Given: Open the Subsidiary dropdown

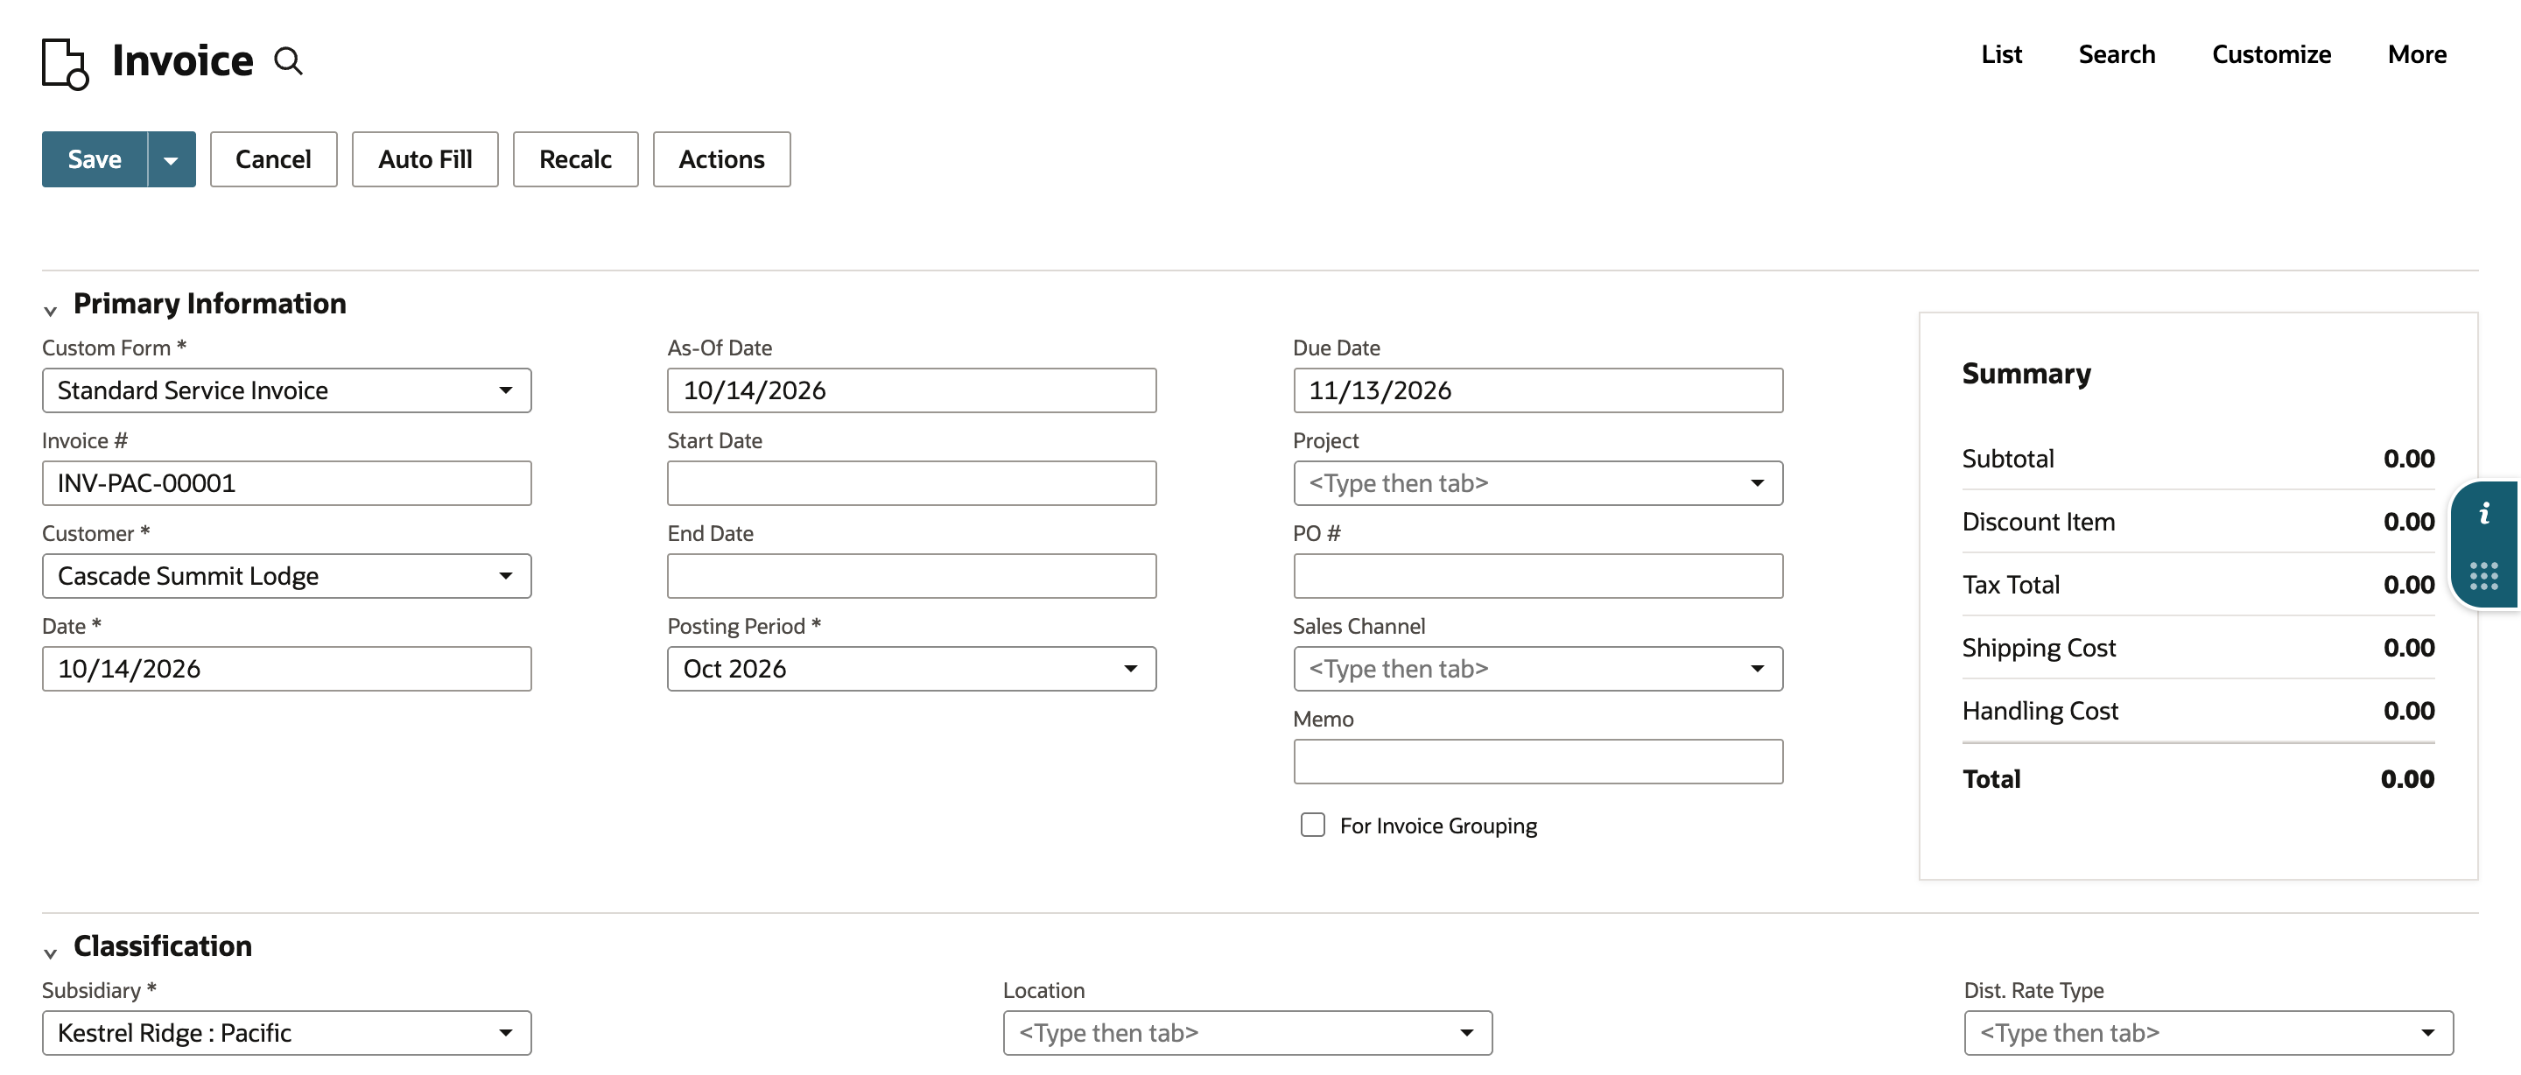Looking at the screenshot, I should [x=287, y=1033].
